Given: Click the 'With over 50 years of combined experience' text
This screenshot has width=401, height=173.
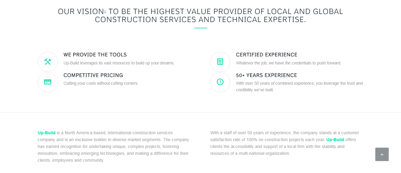Looking at the screenshot, I should click(x=299, y=86).
